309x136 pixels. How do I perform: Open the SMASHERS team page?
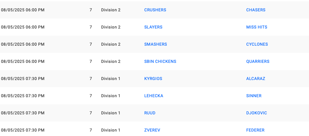tap(156, 44)
